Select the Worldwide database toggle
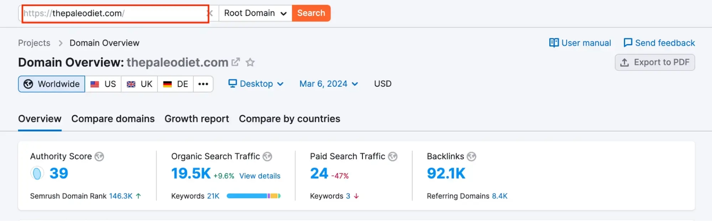 coord(52,84)
